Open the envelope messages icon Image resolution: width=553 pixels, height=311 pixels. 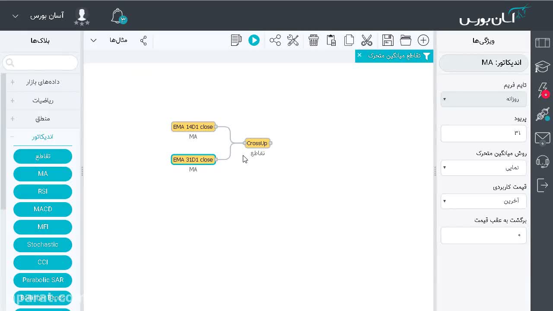tap(543, 138)
